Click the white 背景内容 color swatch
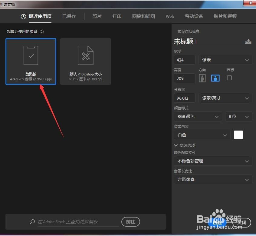256x236 pixels. [238, 135]
